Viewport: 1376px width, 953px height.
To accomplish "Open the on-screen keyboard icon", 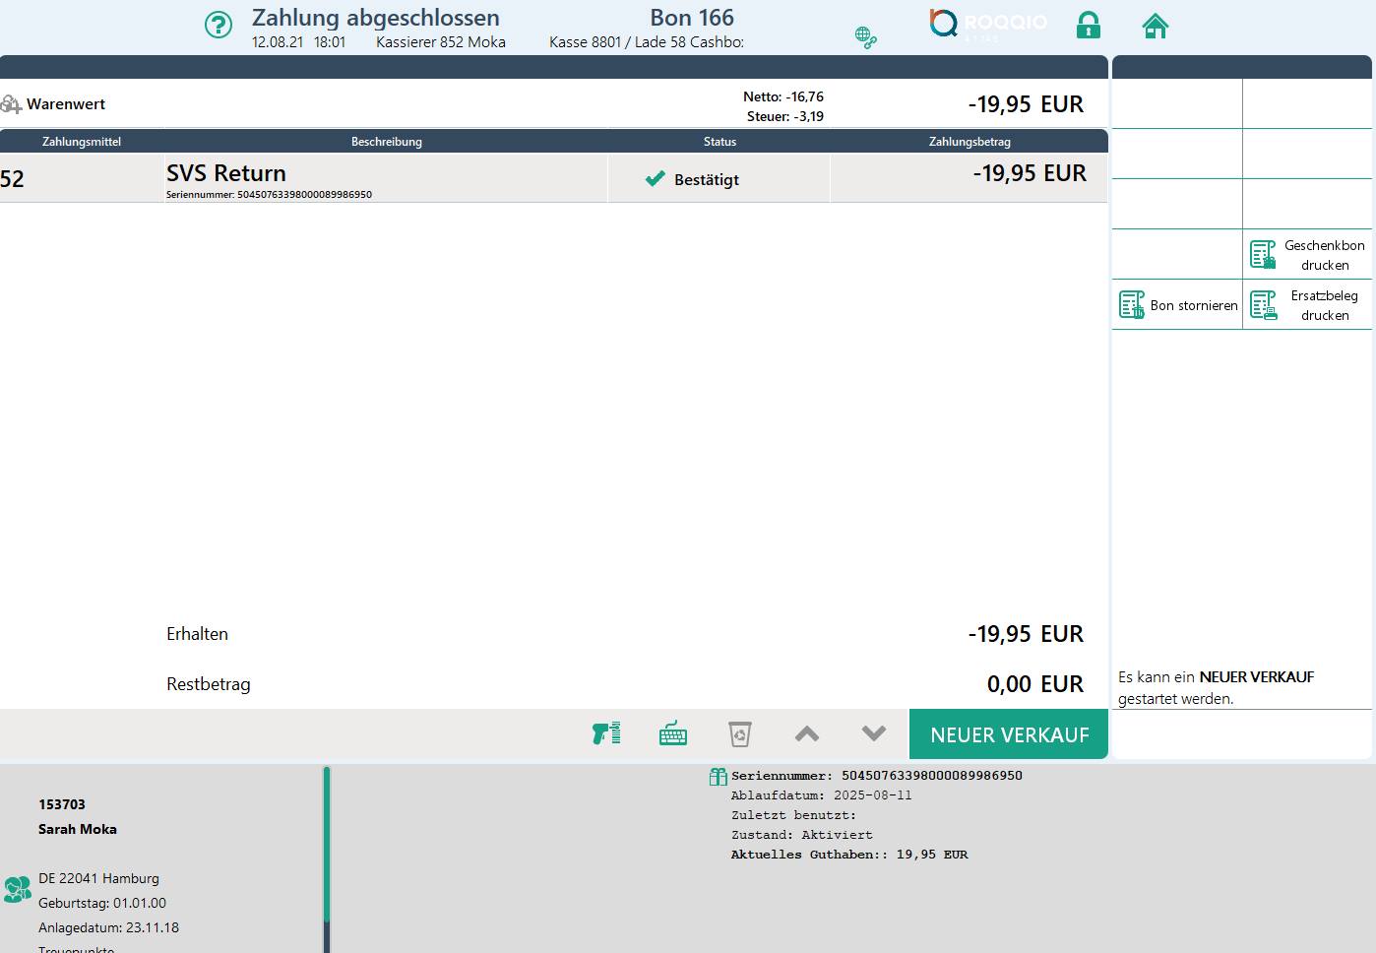I will (673, 733).
